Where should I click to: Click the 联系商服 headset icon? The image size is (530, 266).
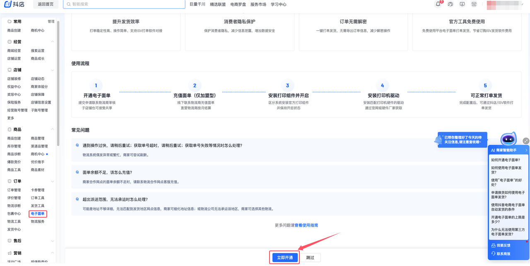tap(493, 254)
